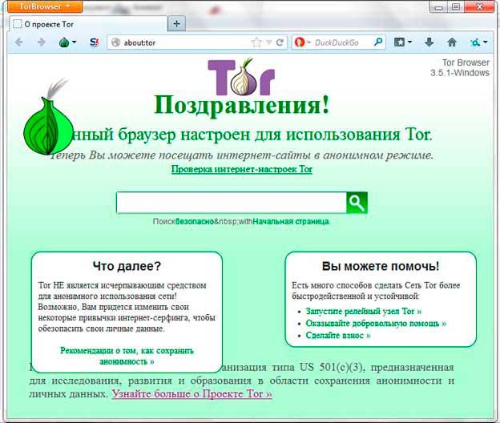
Task: Reload the page with the refresh icon
Action: pyautogui.click(x=280, y=42)
